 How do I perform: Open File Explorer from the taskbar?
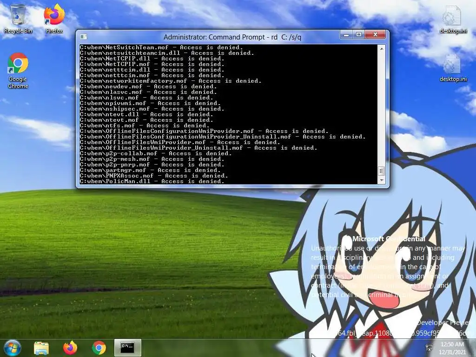coord(41,348)
